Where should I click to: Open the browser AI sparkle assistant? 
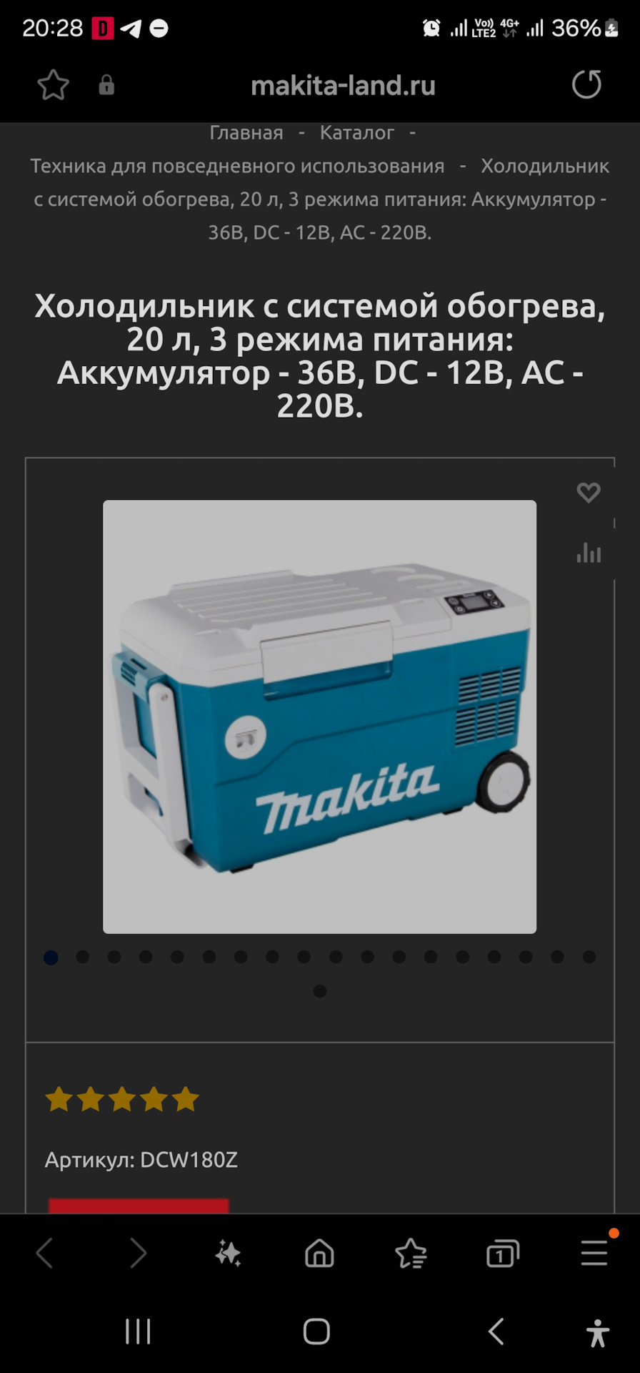(x=229, y=1253)
